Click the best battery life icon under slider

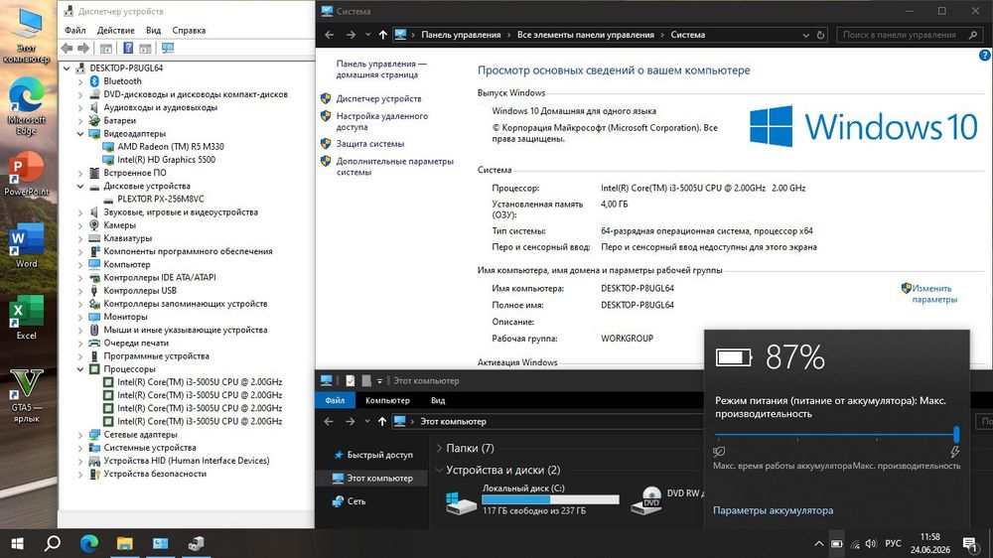tap(719, 452)
